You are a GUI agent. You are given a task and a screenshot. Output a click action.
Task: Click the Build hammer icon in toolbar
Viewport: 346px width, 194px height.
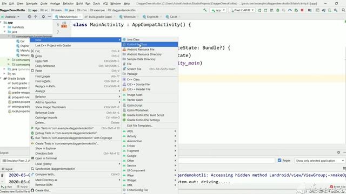(x=205, y=10)
